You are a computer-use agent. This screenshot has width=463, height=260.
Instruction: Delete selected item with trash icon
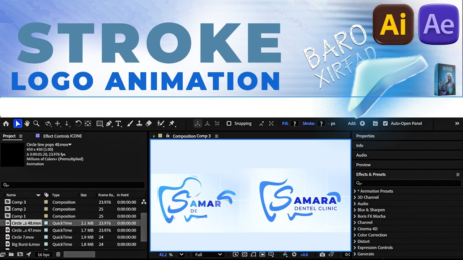click(58, 254)
